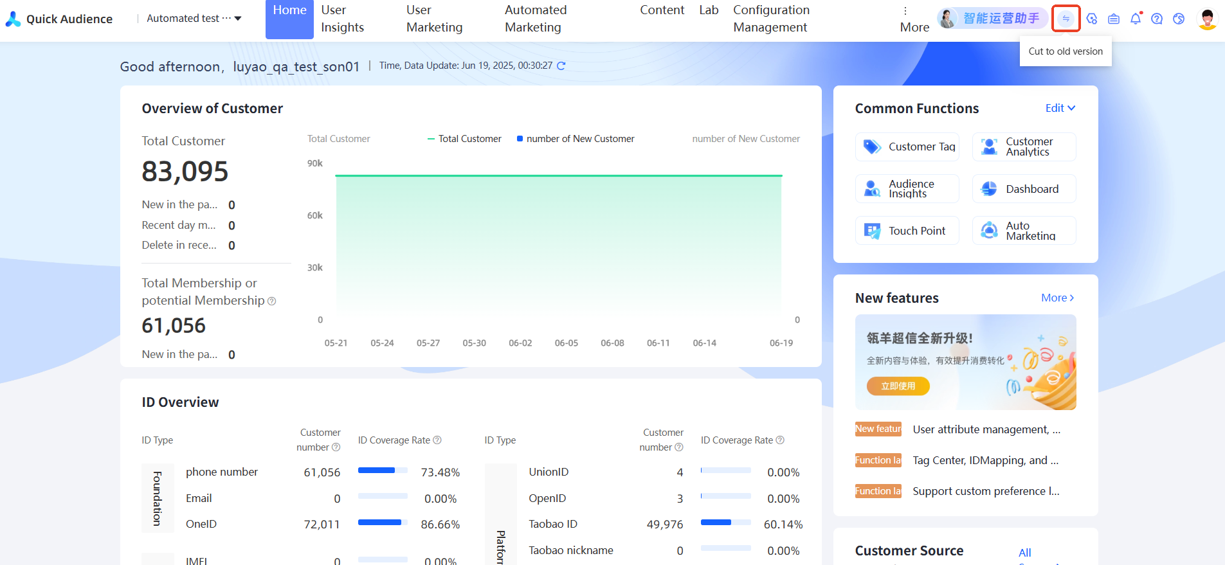
Task: Click the Total Membership help icon
Action: click(272, 301)
